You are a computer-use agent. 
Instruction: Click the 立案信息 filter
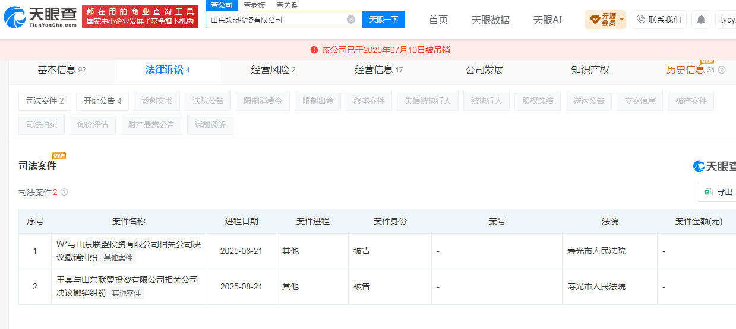(640, 101)
